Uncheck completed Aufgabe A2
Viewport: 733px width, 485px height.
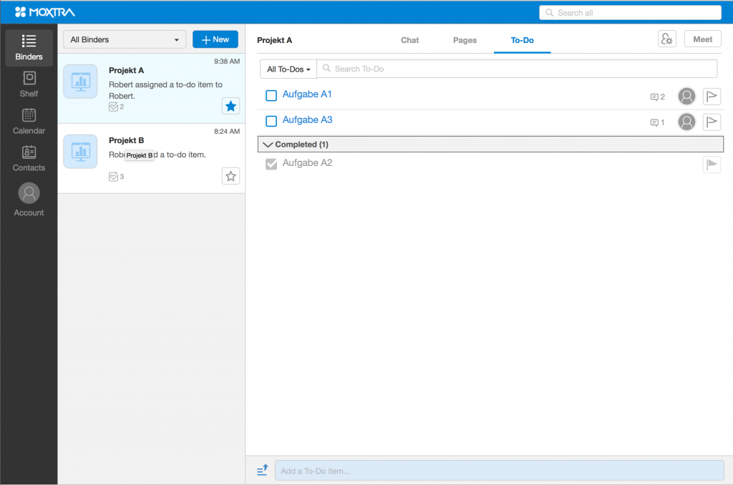tap(271, 164)
